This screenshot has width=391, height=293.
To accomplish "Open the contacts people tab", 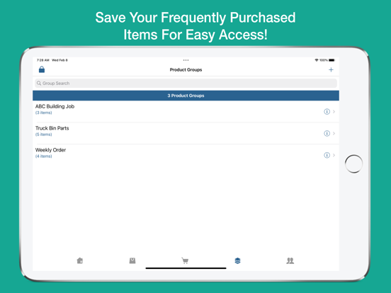I will pyautogui.click(x=290, y=260).
